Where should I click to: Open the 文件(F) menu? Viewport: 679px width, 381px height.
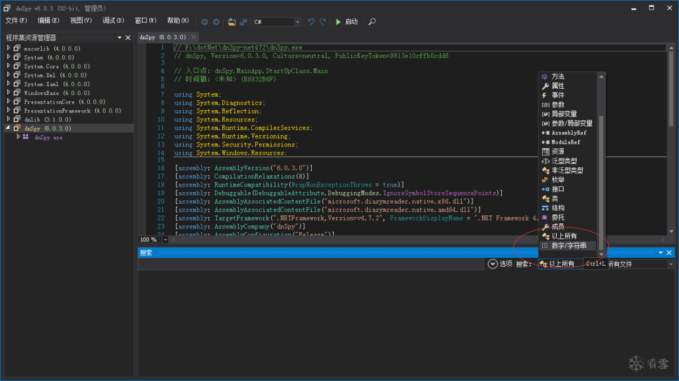[16, 21]
